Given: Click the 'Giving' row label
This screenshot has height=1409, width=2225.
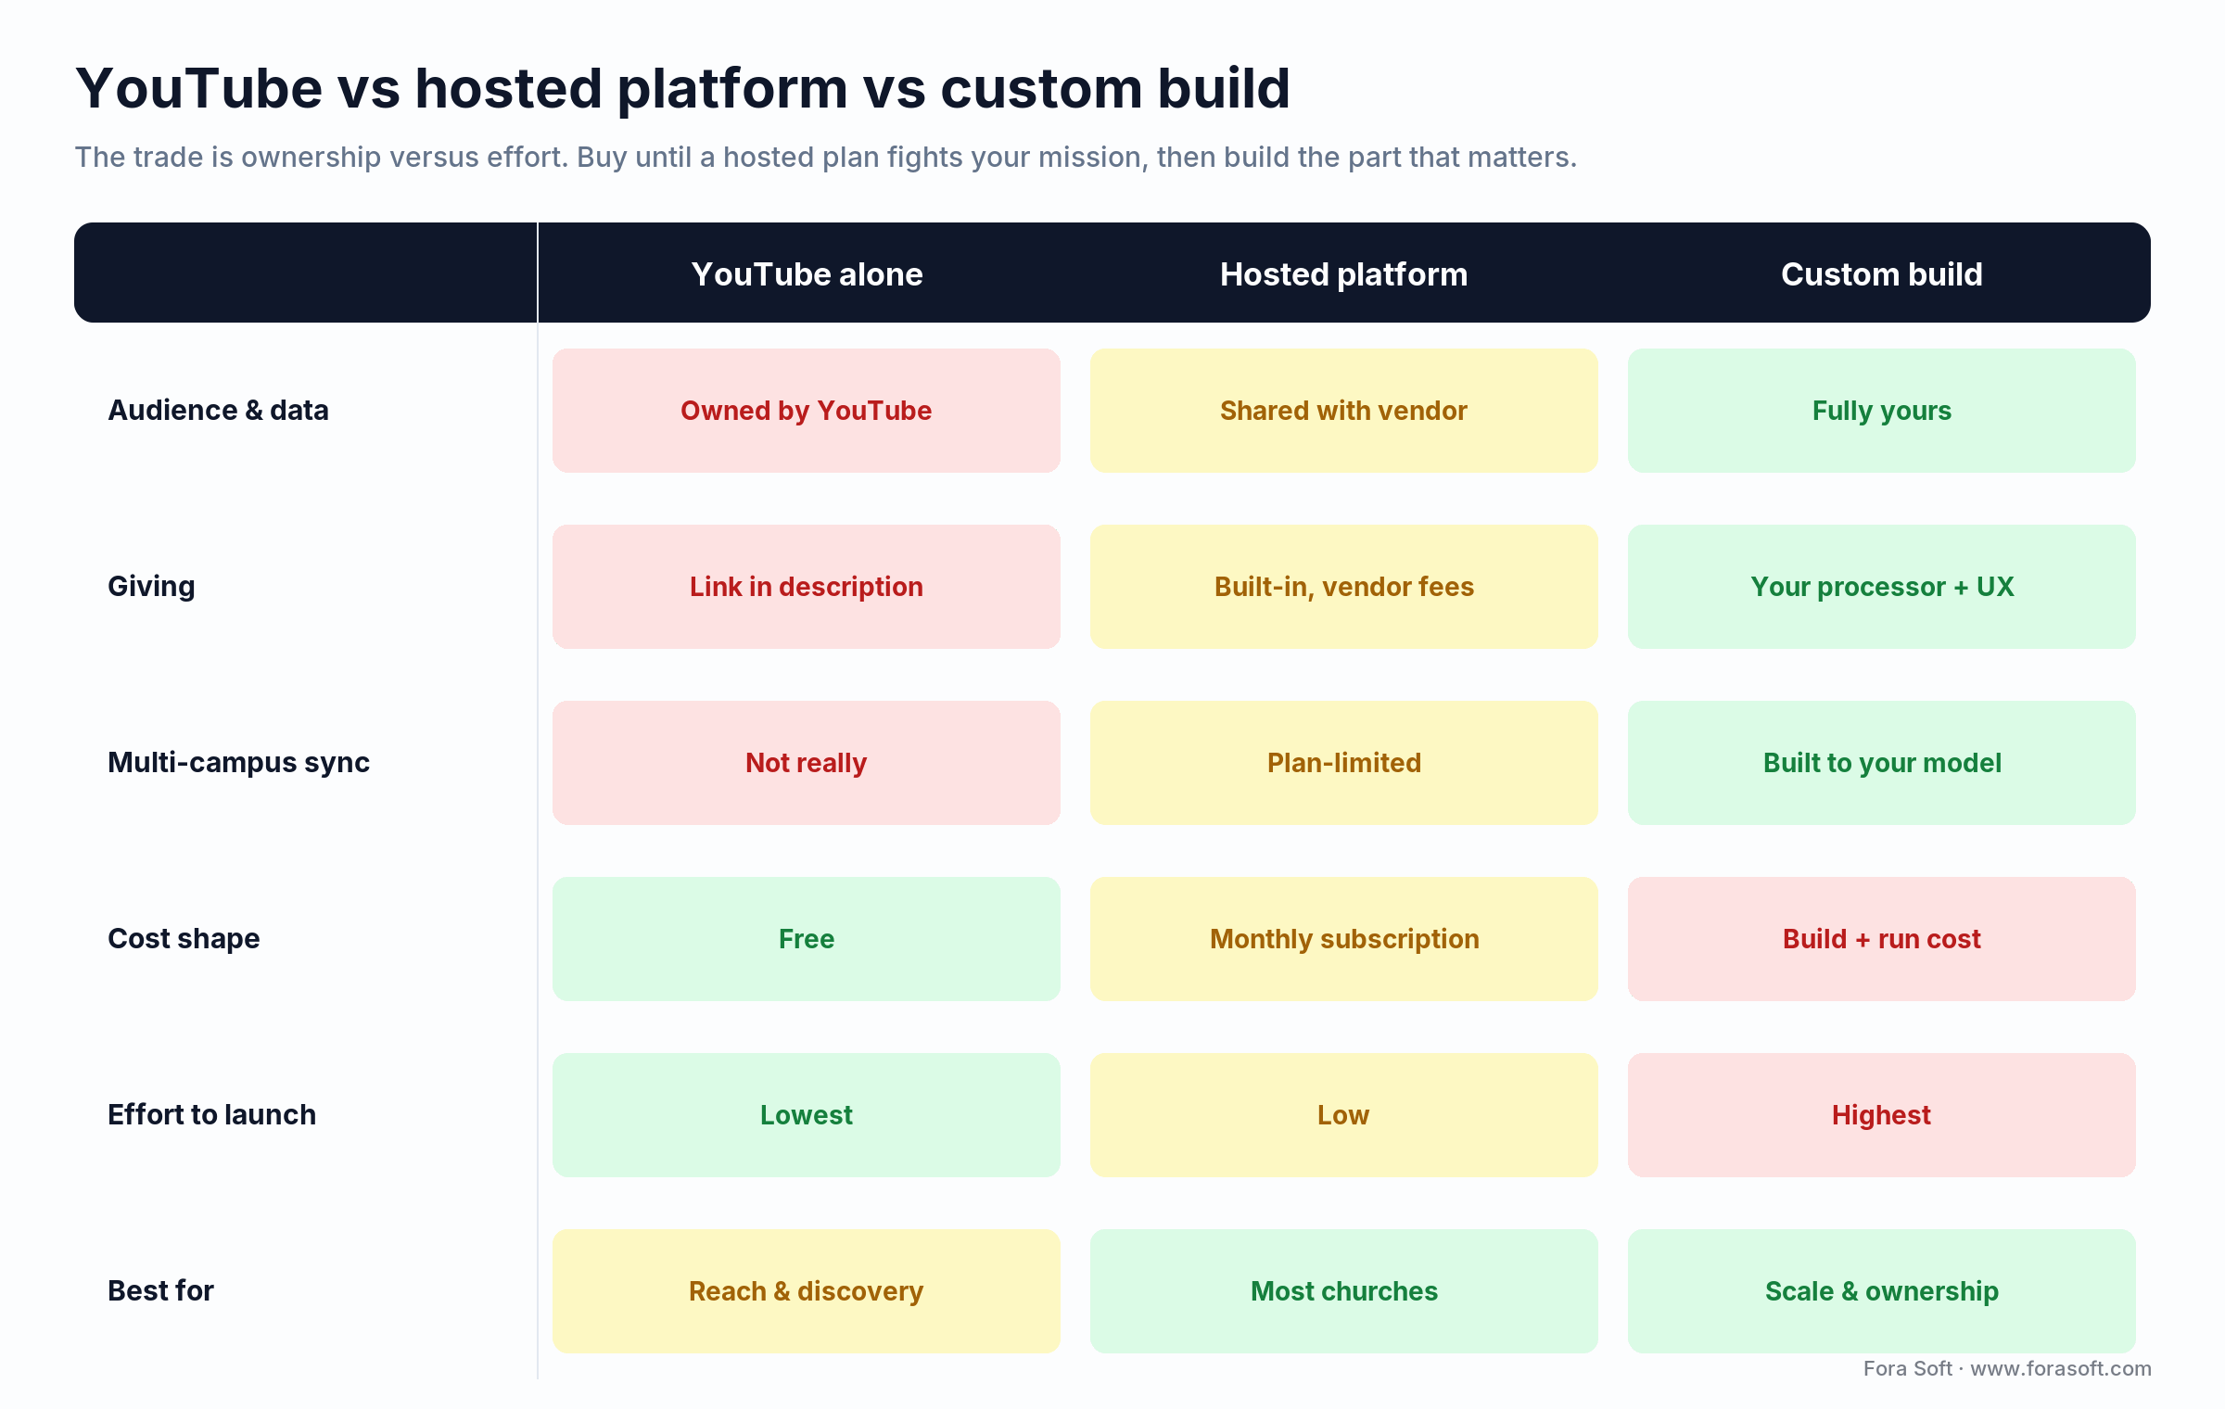Looking at the screenshot, I should point(152,587).
